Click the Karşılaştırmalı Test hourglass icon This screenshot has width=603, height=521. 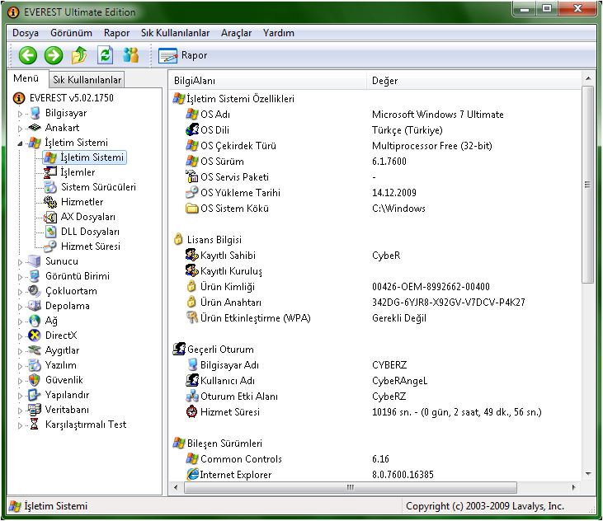tap(35, 425)
